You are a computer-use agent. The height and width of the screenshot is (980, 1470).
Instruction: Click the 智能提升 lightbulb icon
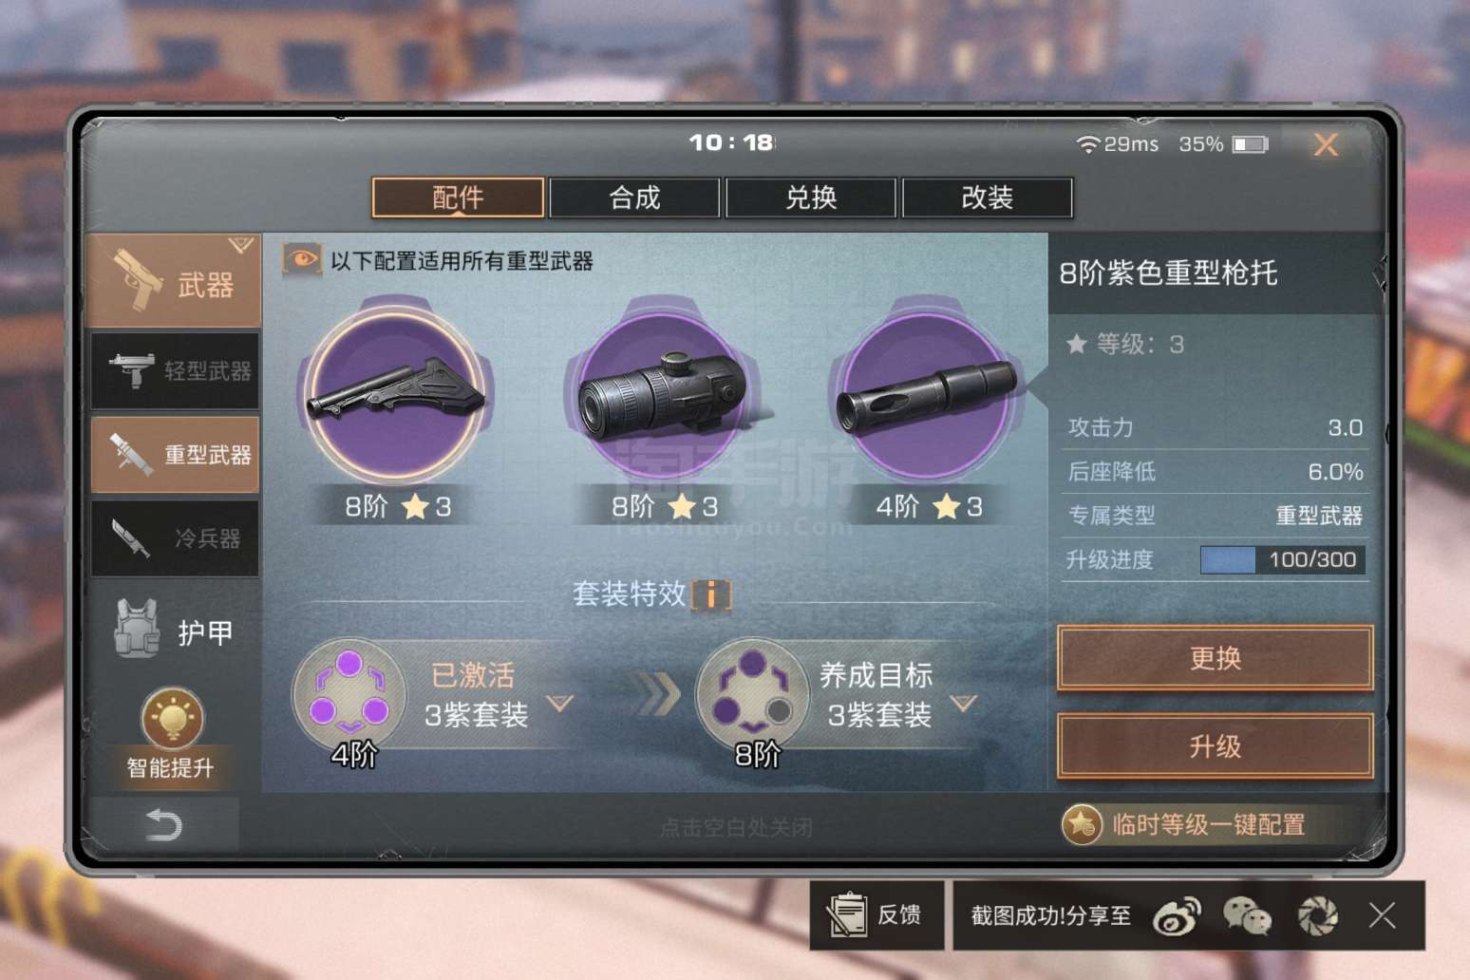172,719
